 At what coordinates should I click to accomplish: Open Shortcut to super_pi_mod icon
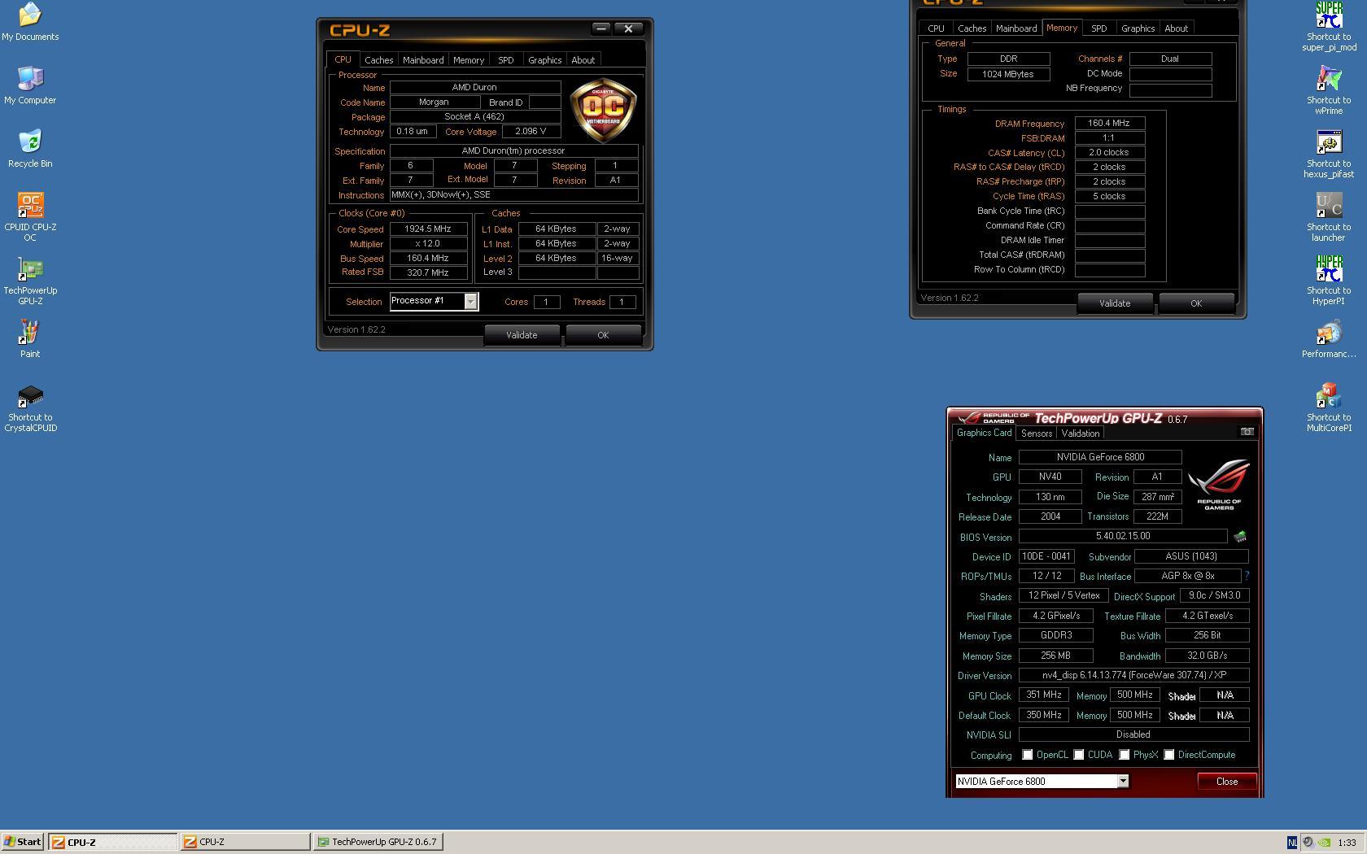click(x=1329, y=27)
